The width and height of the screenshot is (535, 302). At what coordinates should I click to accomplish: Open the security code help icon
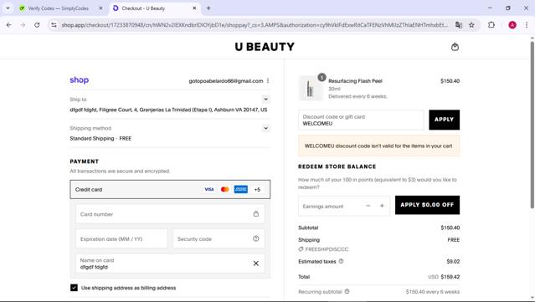[256, 238]
